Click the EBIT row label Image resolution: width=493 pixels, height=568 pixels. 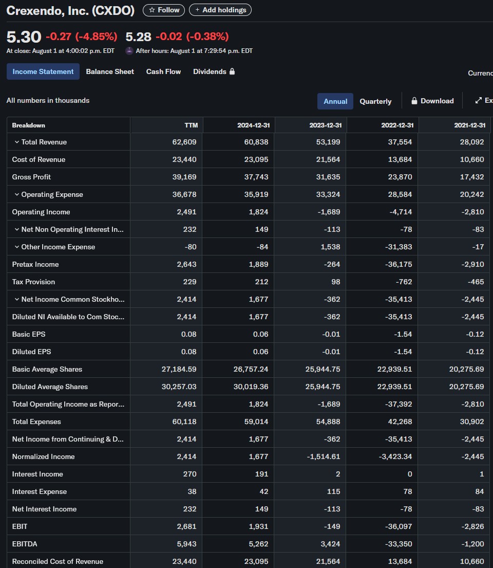coord(20,526)
